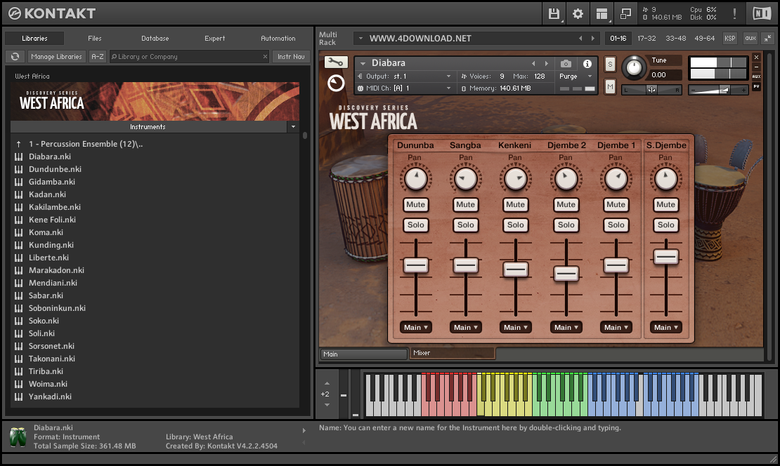
Task: Click the Library or Company search field
Action: [188, 57]
